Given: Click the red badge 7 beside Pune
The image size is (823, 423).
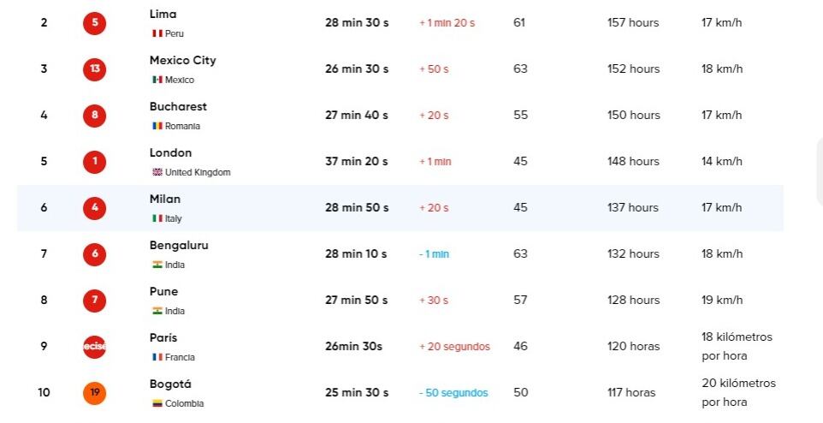Looking at the screenshot, I should click(94, 300).
